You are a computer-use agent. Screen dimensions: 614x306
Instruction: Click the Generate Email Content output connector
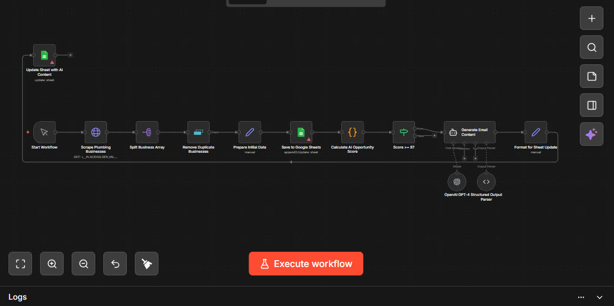tap(496, 132)
